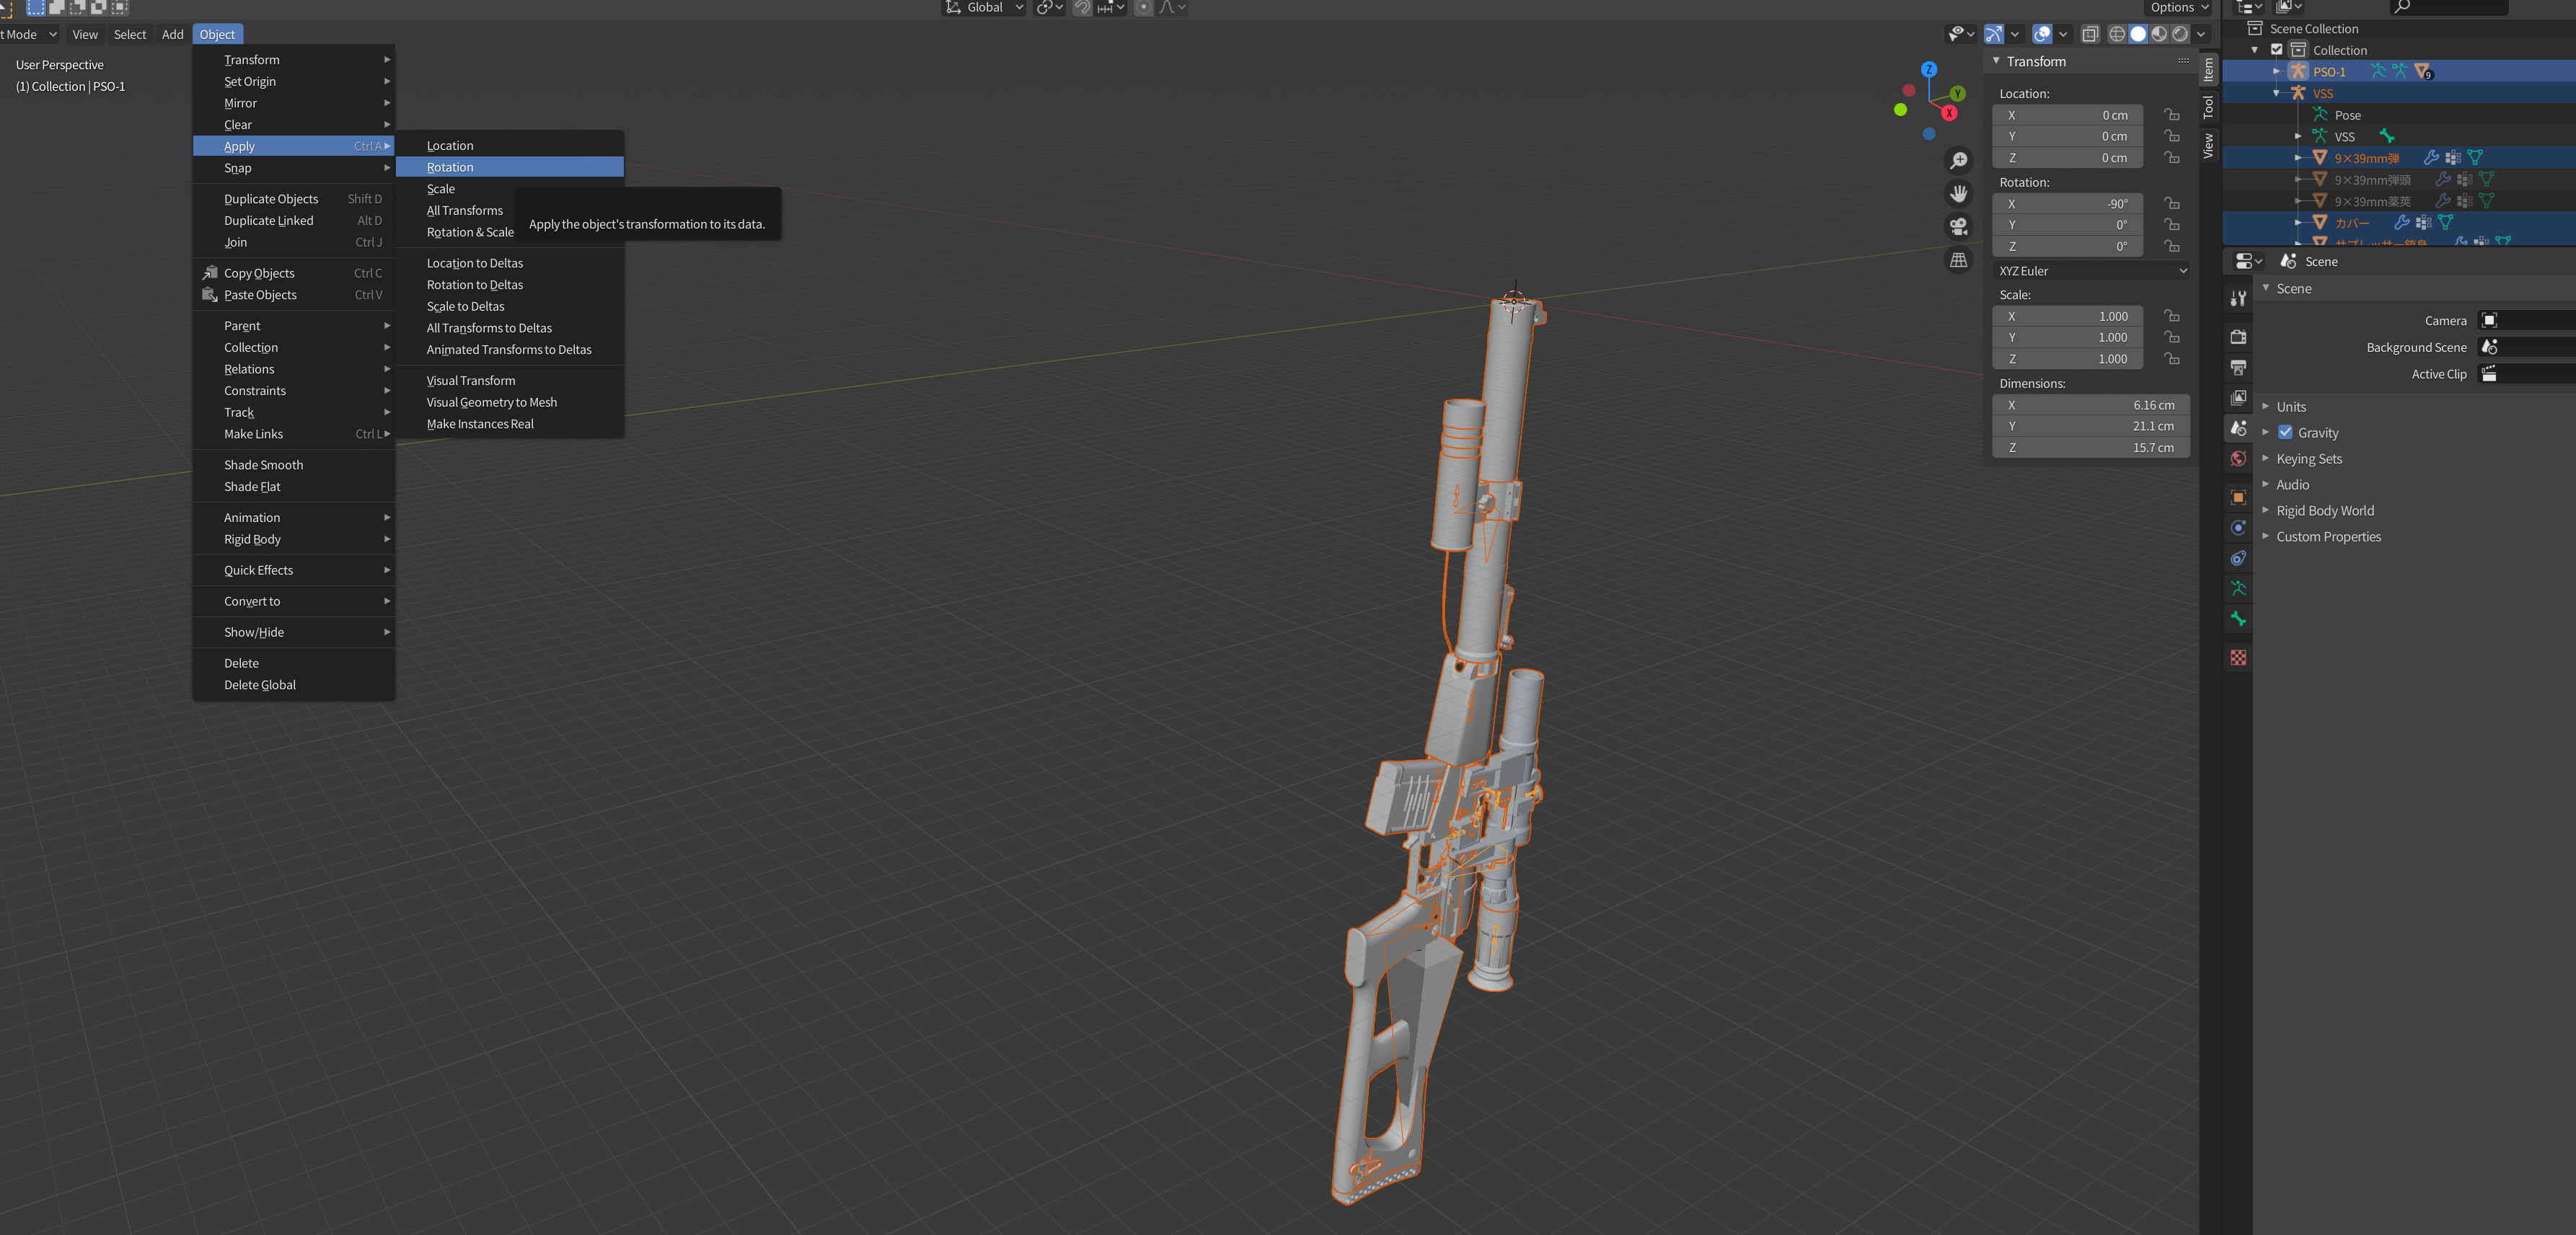Switch to the Tool sidebar tab

[x=2208, y=107]
